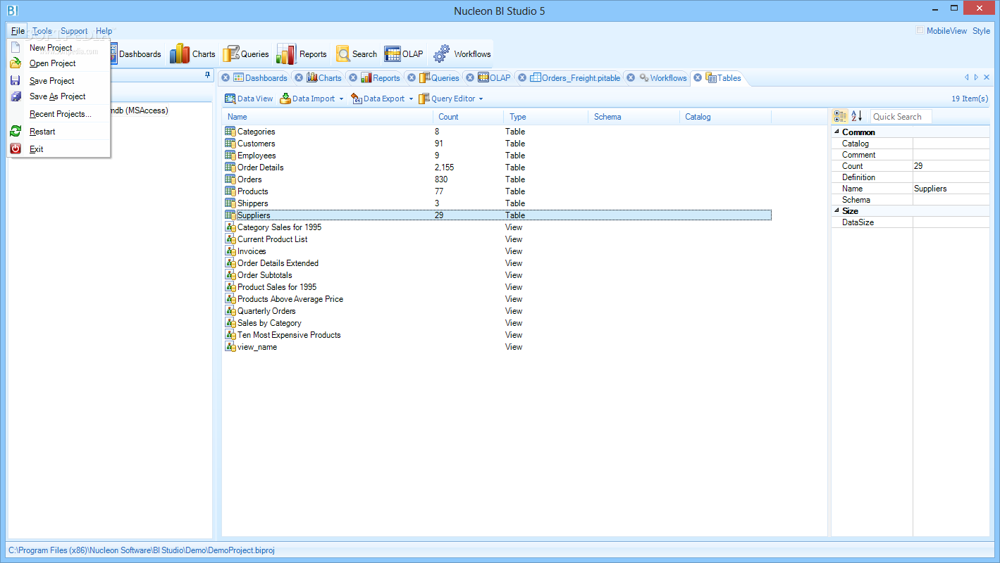Sort by the Type column header
The image size is (1000, 563).
point(546,117)
